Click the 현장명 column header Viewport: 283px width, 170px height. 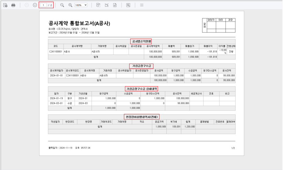point(88,122)
